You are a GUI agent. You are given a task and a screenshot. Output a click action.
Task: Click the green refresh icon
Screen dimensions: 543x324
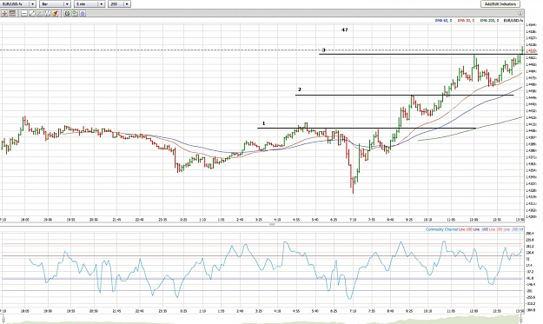tap(75, 13)
